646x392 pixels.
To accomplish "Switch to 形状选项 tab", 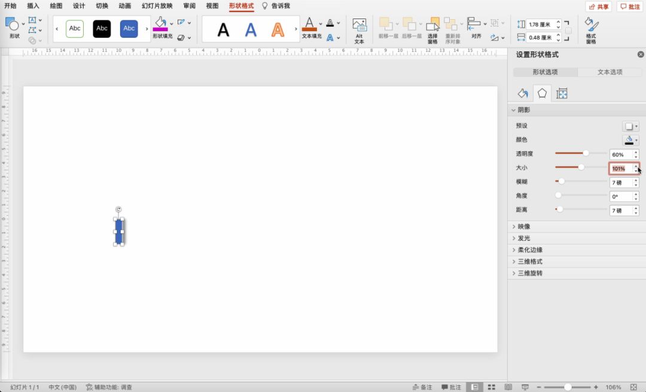I will click(x=545, y=72).
